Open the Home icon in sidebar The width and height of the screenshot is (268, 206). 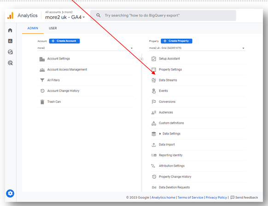10,30
